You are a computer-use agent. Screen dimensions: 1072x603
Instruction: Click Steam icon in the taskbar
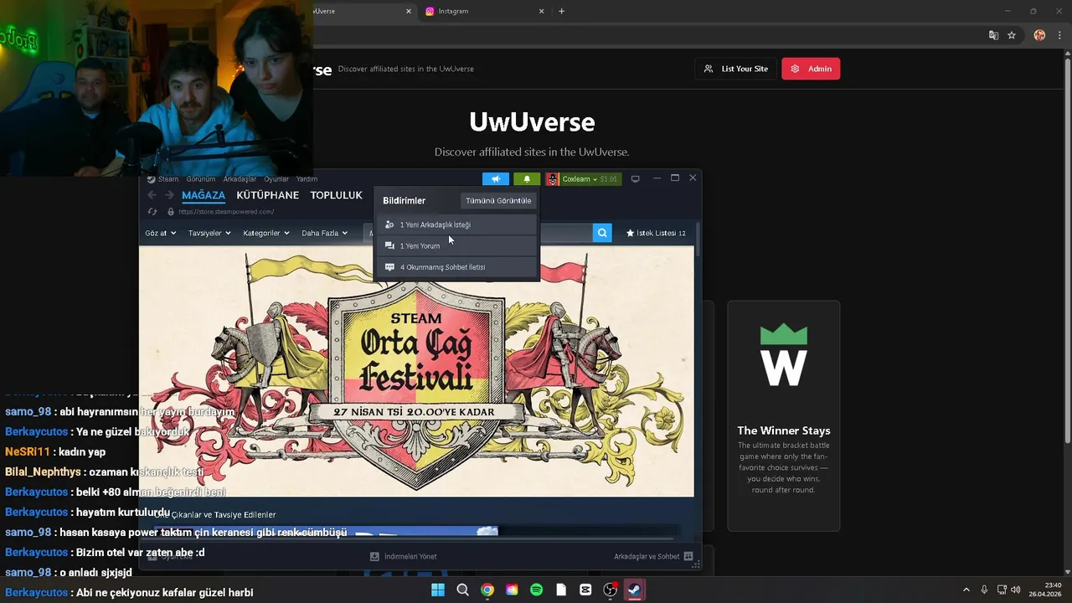[x=634, y=590]
